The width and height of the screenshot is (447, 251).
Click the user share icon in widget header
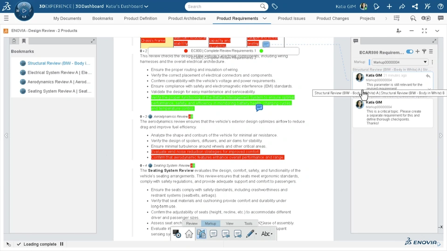point(399,31)
